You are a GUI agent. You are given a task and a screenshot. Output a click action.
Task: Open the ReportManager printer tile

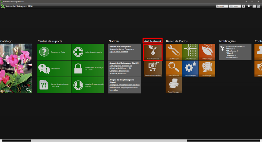174,85
